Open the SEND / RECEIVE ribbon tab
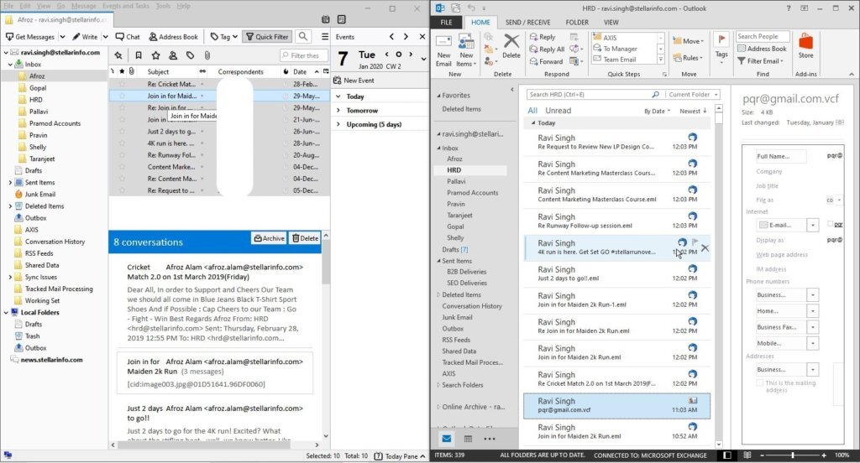 pos(527,22)
